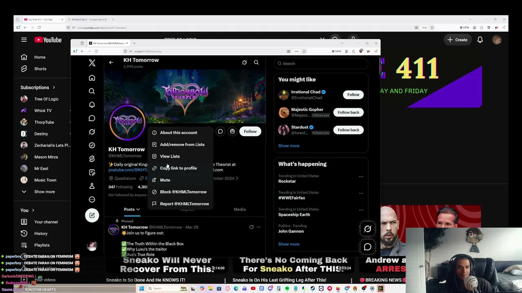Click the Windows Start button

tap(142, 289)
